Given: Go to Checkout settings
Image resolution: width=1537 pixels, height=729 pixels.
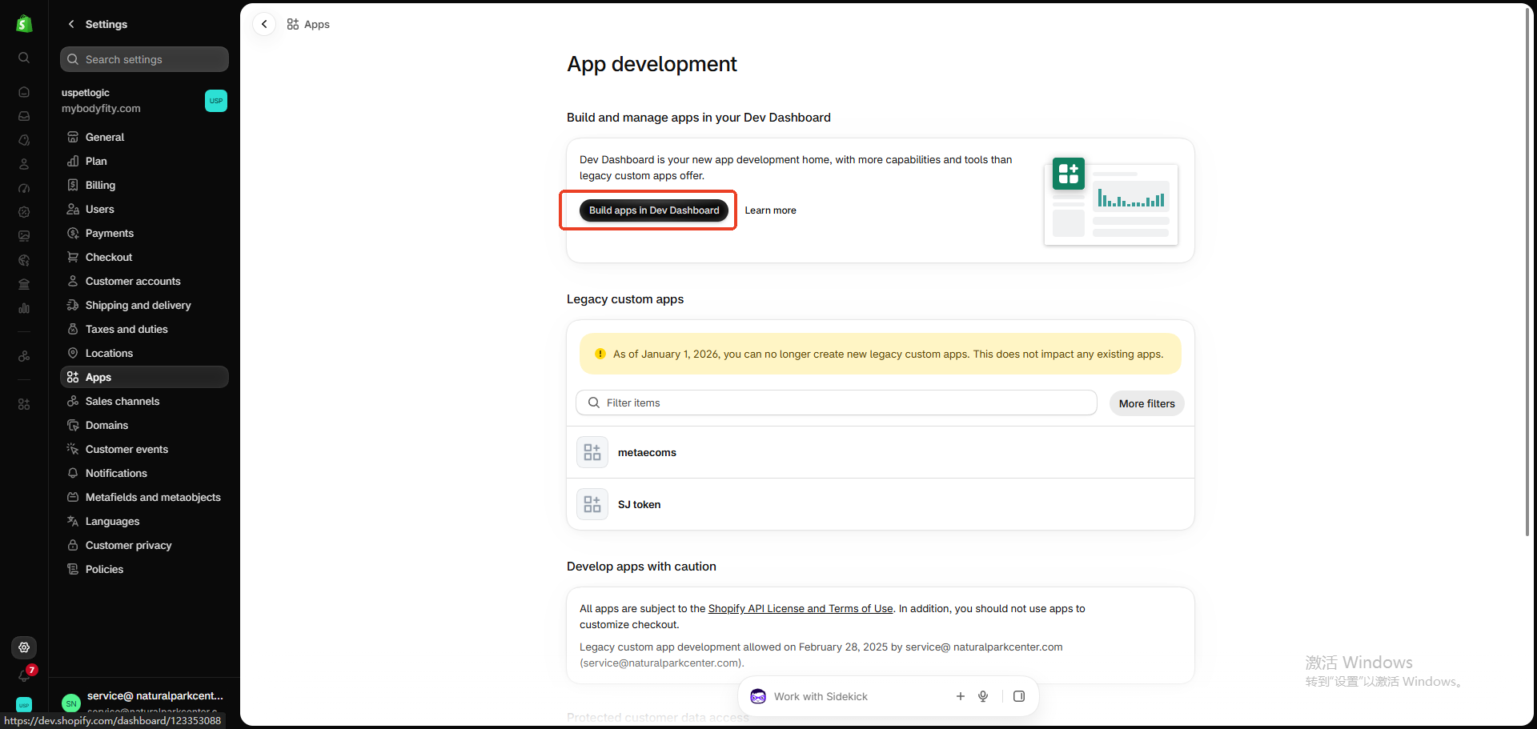Looking at the screenshot, I should tap(144, 257).
